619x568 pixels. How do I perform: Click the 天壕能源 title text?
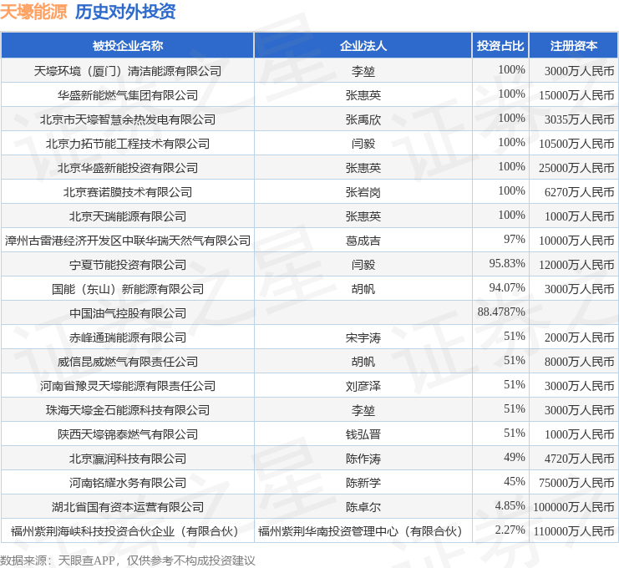pyautogui.click(x=33, y=12)
